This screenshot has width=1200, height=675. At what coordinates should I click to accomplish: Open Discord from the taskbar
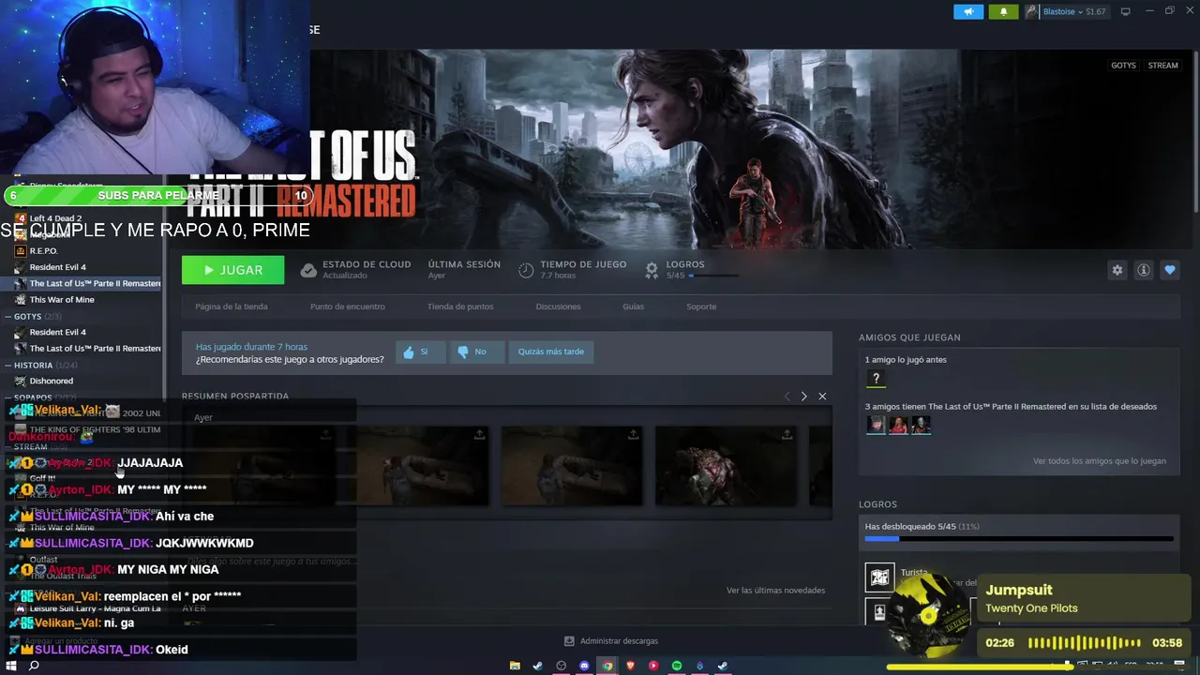tap(584, 666)
